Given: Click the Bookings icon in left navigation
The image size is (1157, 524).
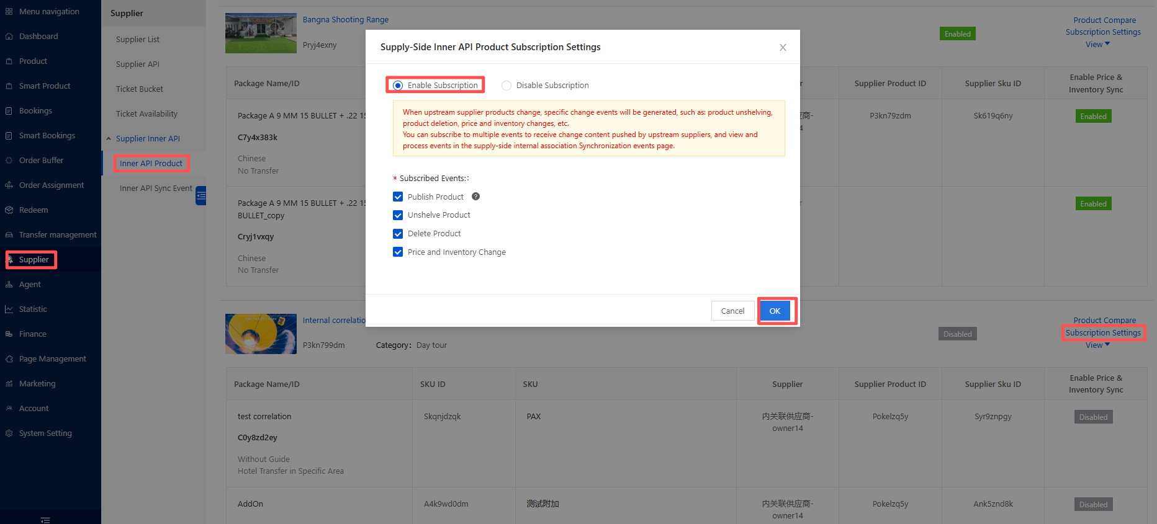Looking at the screenshot, I should [9, 111].
